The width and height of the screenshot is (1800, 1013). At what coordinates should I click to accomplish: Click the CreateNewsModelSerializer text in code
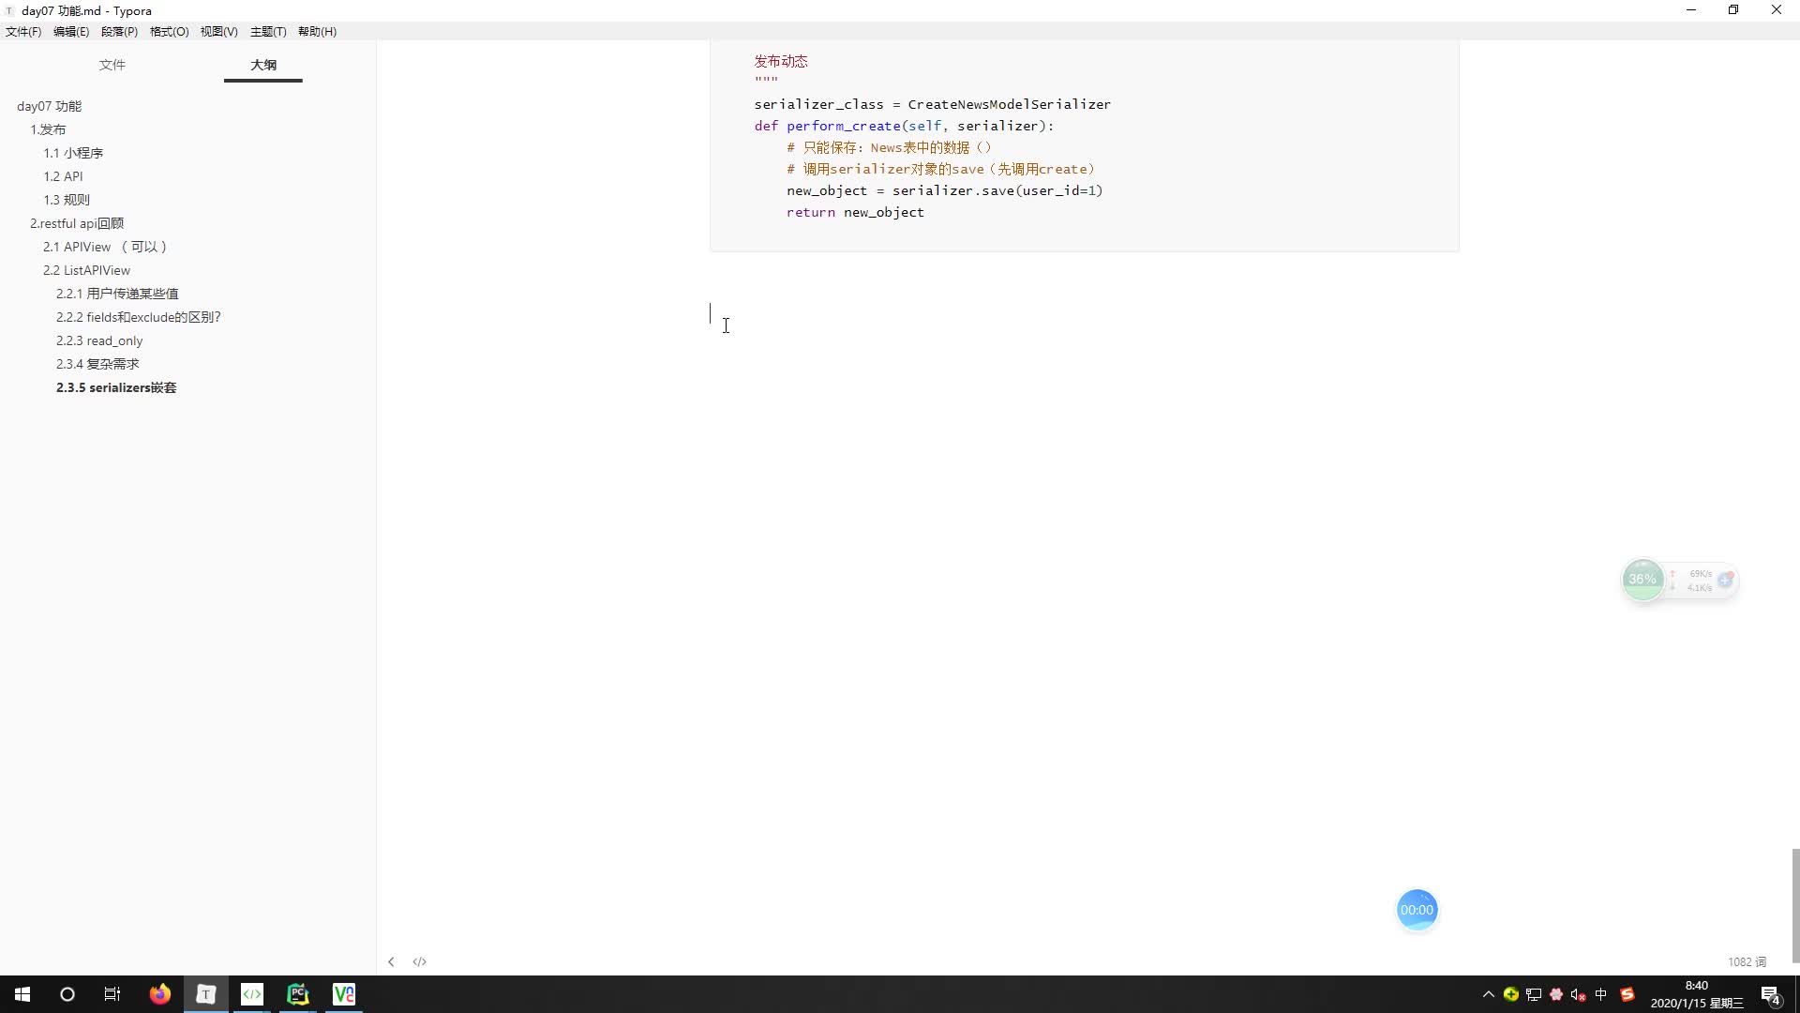click(1009, 104)
